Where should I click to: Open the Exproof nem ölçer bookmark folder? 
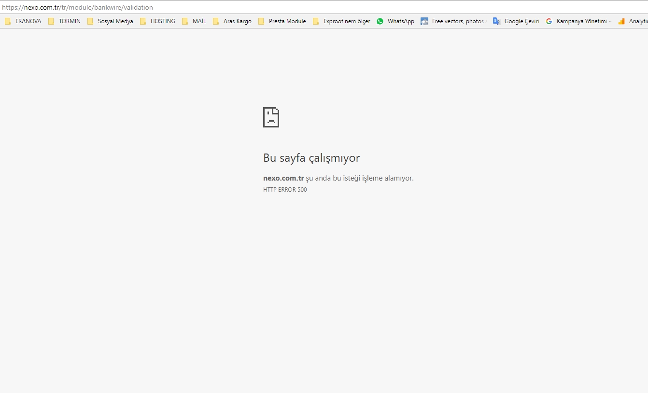click(x=341, y=21)
